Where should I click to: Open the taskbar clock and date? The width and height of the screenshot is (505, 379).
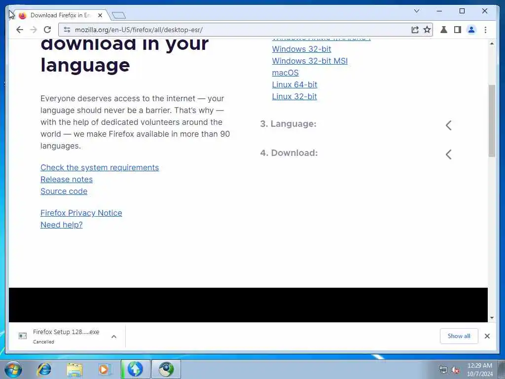(x=479, y=370)
